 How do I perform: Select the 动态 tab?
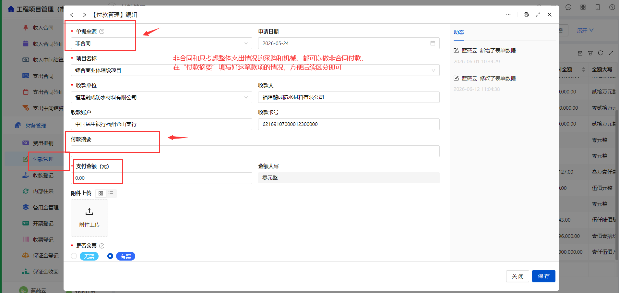click(459, 32)
